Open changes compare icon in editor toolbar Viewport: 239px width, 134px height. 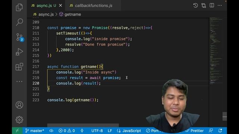pos(204,6)
